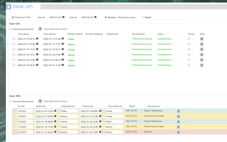
Task: Delete TMS row with loading 2022-01-17 04:30
Action: 178,116
